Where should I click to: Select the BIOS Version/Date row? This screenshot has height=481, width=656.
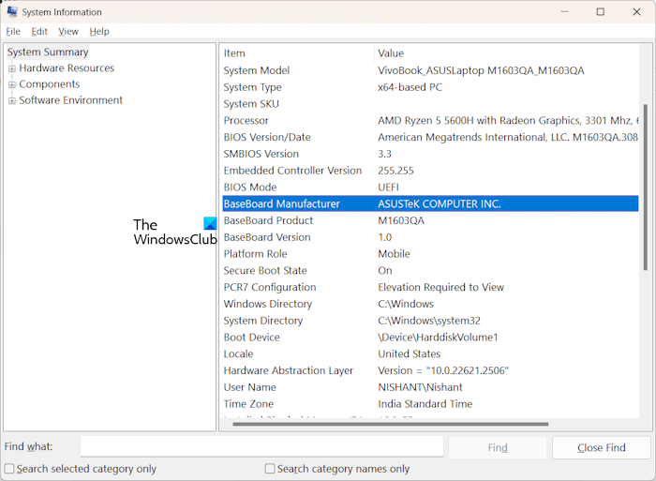point(430,137)
